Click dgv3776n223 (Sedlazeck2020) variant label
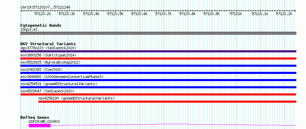 click(x=48, y=48)
